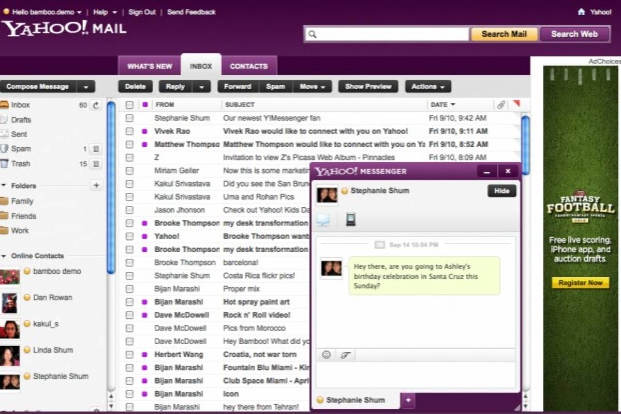Sort by attachment paperclip column icon
The width and height of the screenshot is (621, 414).
coord(500,105)
